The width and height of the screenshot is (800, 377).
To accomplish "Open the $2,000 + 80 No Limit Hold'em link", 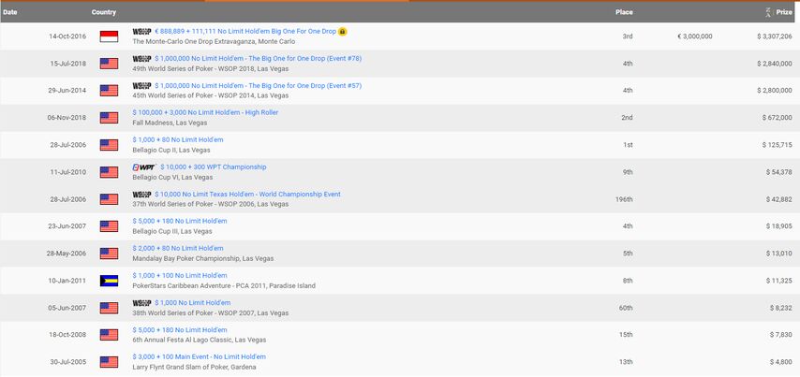I will pyautogui.click(x=178, y=248).
